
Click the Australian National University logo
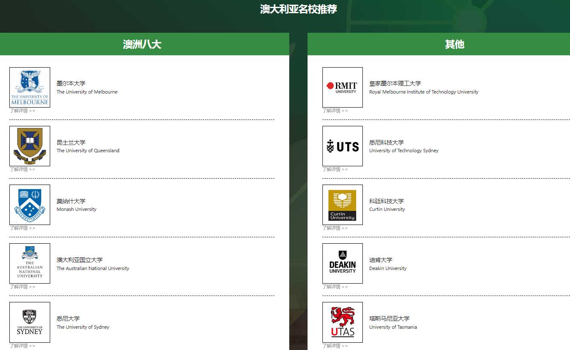(29, 264)
